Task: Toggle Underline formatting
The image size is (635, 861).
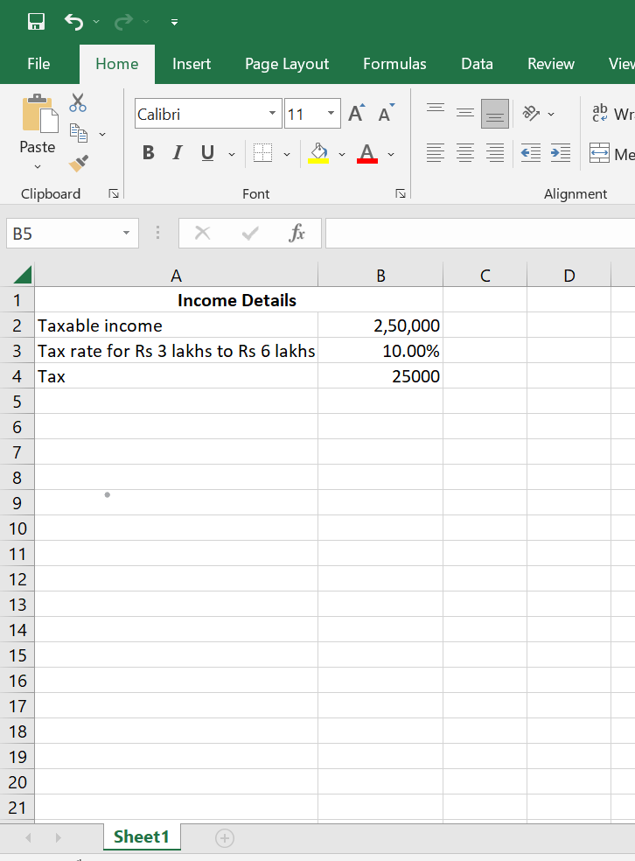Action: pos(207,152)
